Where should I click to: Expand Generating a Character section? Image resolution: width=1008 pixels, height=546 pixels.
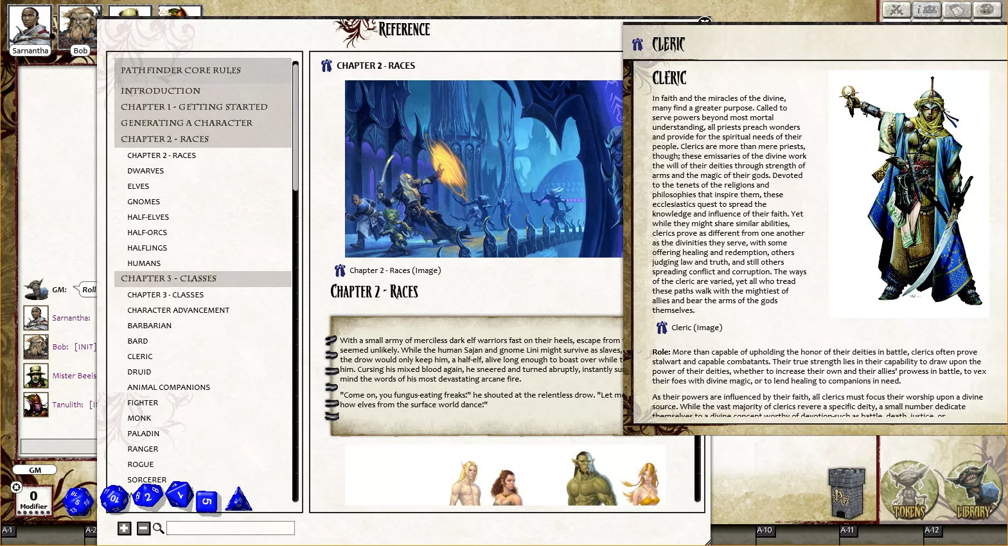[x=202, y=123]
